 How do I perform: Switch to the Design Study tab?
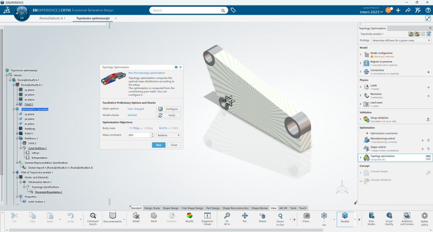click(152, 208)
